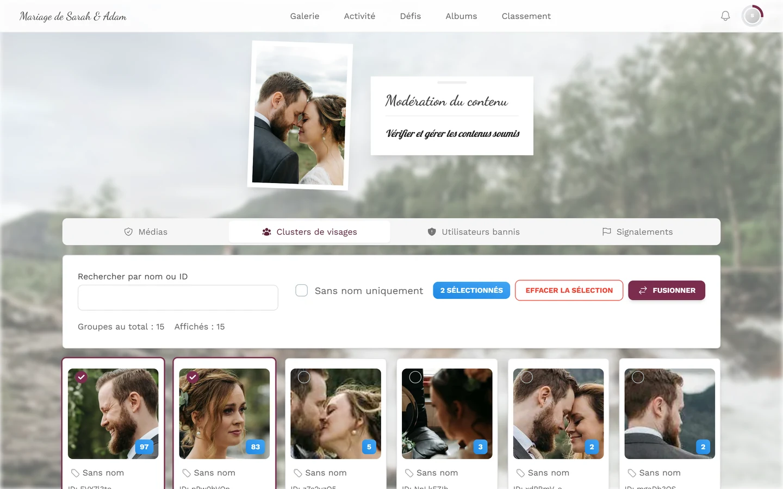Click the blue 3 count badge
The height and width of the screenshot is (489, 783).
click(480, 447)
